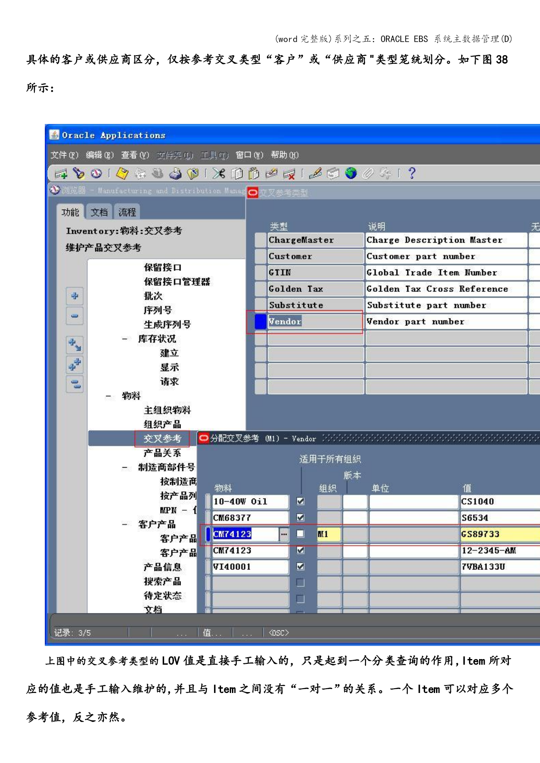Image resolution: width=540 pixels, height=763 pixels.
Task: Click the Translations globe icon
Action: tap(351, 174)
